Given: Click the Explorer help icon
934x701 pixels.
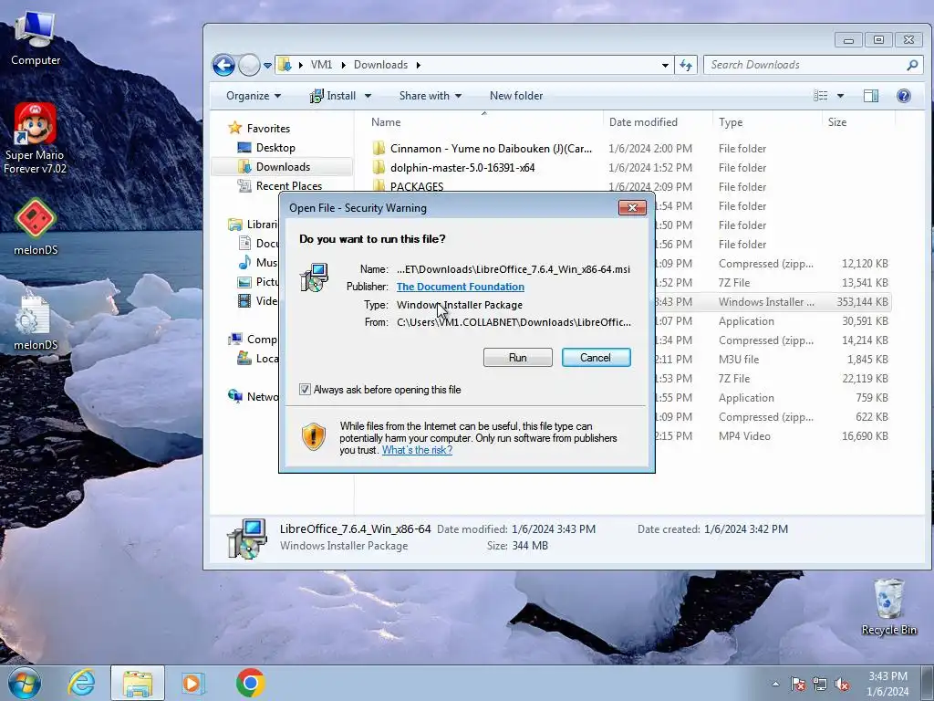Looking at the screenshot, I should [904, 95].
